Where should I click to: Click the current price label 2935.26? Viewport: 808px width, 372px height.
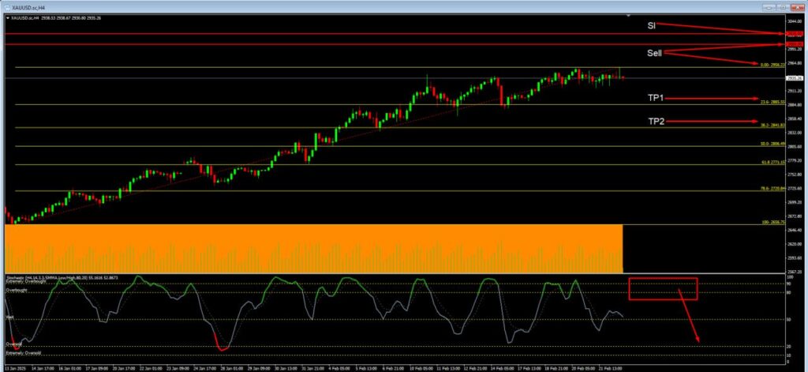[x=795, y=78]
